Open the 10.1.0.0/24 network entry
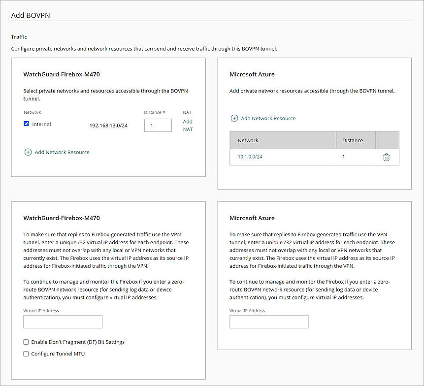 coord(250,157)
